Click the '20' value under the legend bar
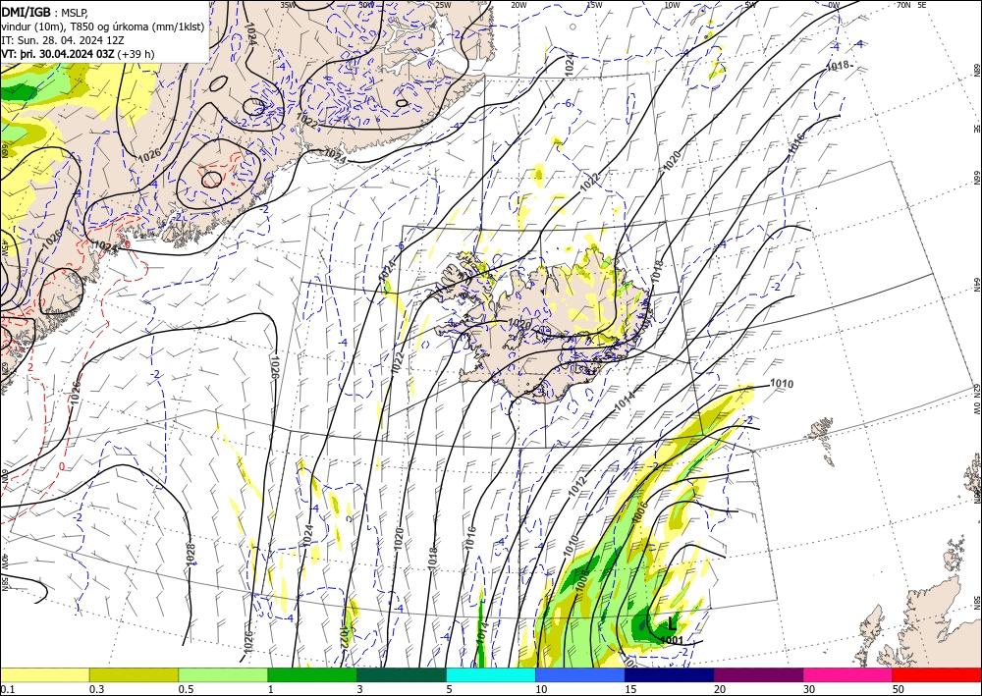The image size is (982, 696). tap(720, 689)
